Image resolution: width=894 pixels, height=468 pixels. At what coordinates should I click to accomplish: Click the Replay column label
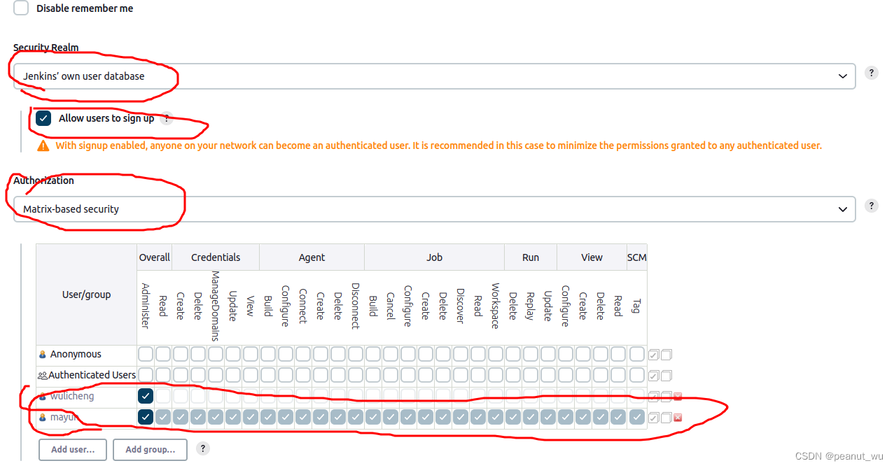click(531, 306)
